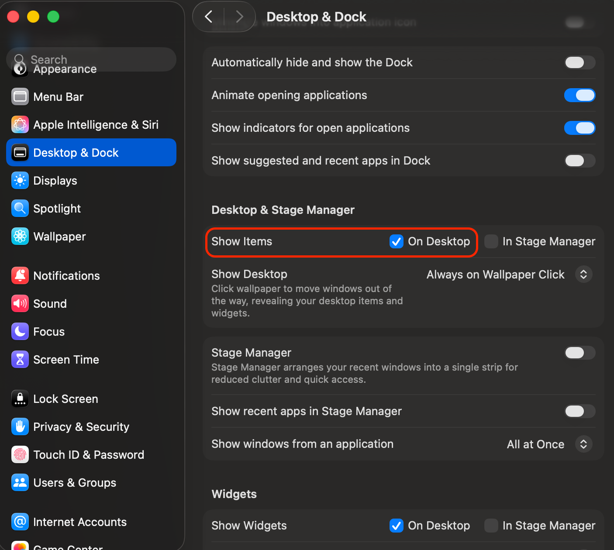Go back using the left chevron
614x550 pixels.
tap(209, 17)
